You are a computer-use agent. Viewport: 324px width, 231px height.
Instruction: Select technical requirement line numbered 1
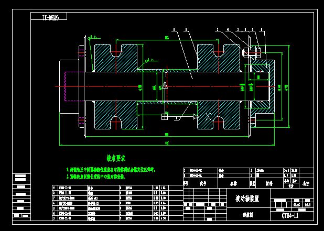(x=112, y=170)
